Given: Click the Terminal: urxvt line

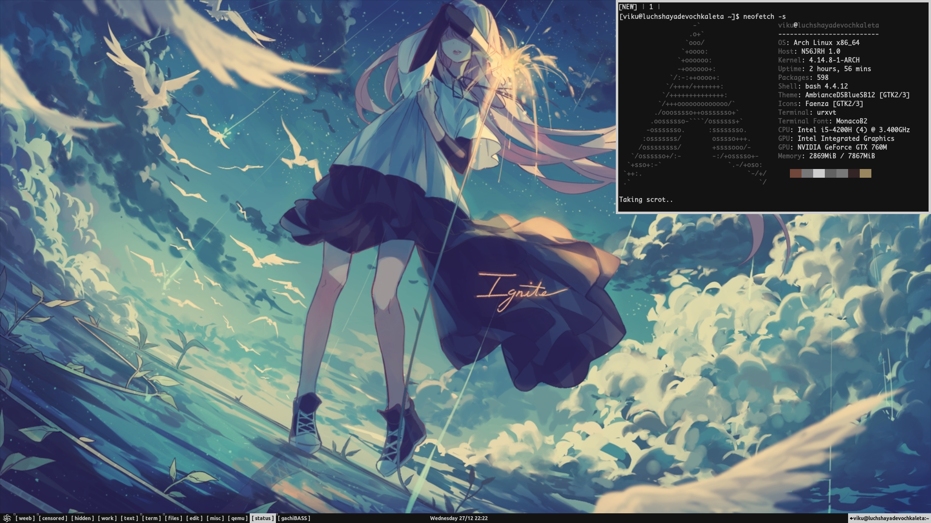Looking at the screenshot, I should coord(807,112).
